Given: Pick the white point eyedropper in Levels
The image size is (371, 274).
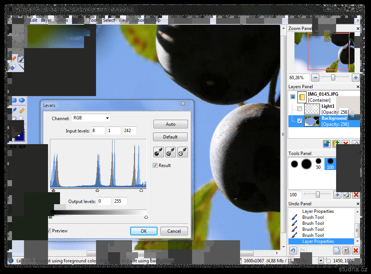Looking at the screenshot, I should point(183,152).
